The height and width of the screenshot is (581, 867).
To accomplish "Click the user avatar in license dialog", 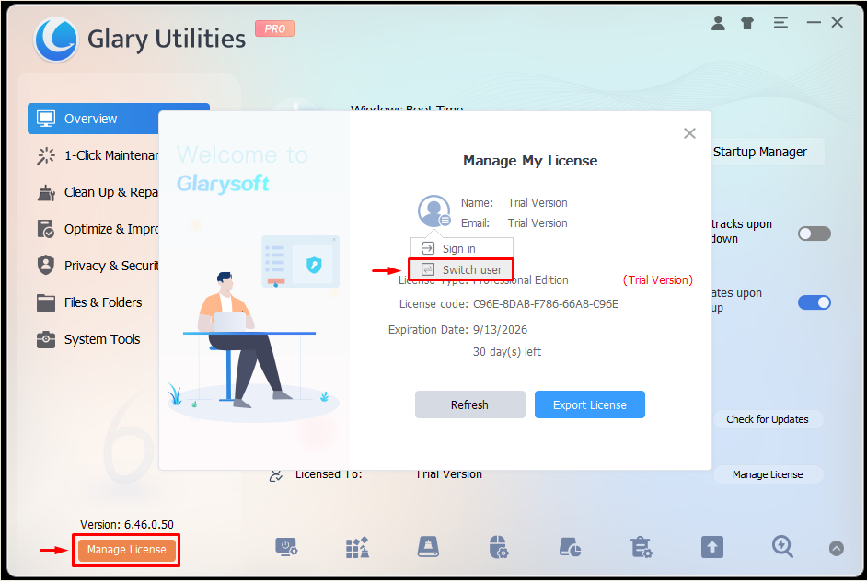I will point(434,211).
